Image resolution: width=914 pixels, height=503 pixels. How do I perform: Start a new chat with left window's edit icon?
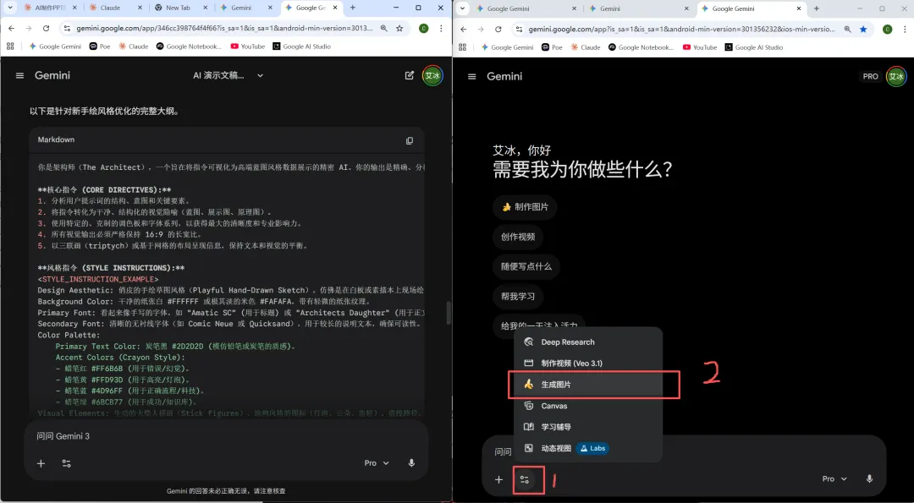click(410, 75)
